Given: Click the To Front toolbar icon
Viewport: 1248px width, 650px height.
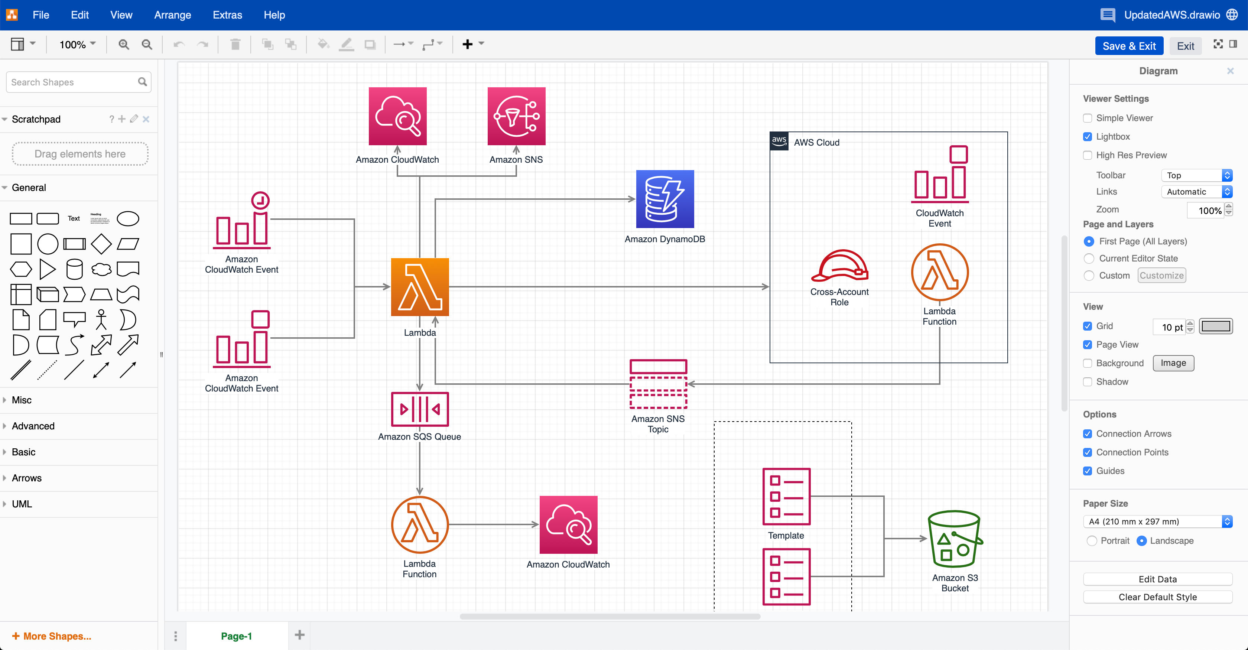Looking at the screenshot, I should click(x=267, y=44).
